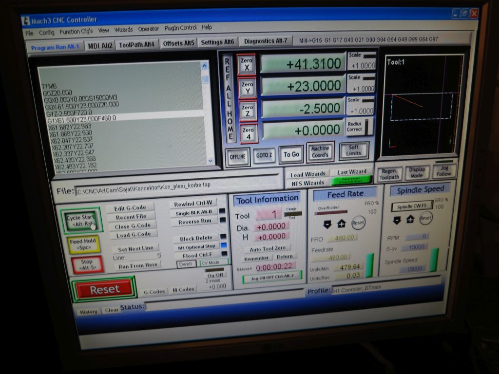Toggle Soft Limits
Screen dimensions: 499x374
click(x=354, y=150)
